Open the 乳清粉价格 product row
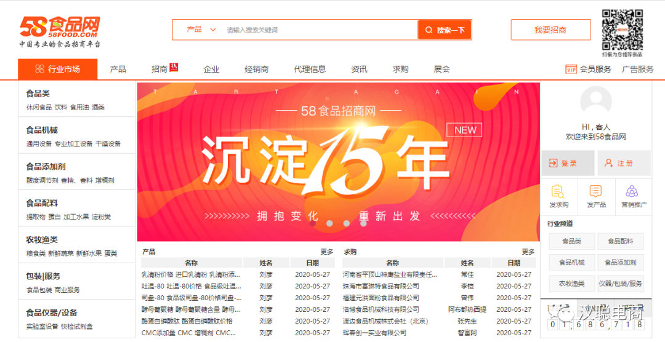Image resolution: width=665 pixels, height=342 pixels. coord(238,274)
